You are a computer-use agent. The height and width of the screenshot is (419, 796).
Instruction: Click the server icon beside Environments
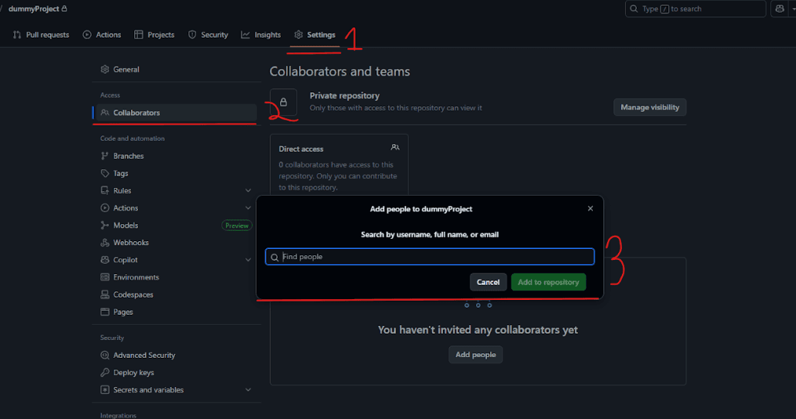104,277
